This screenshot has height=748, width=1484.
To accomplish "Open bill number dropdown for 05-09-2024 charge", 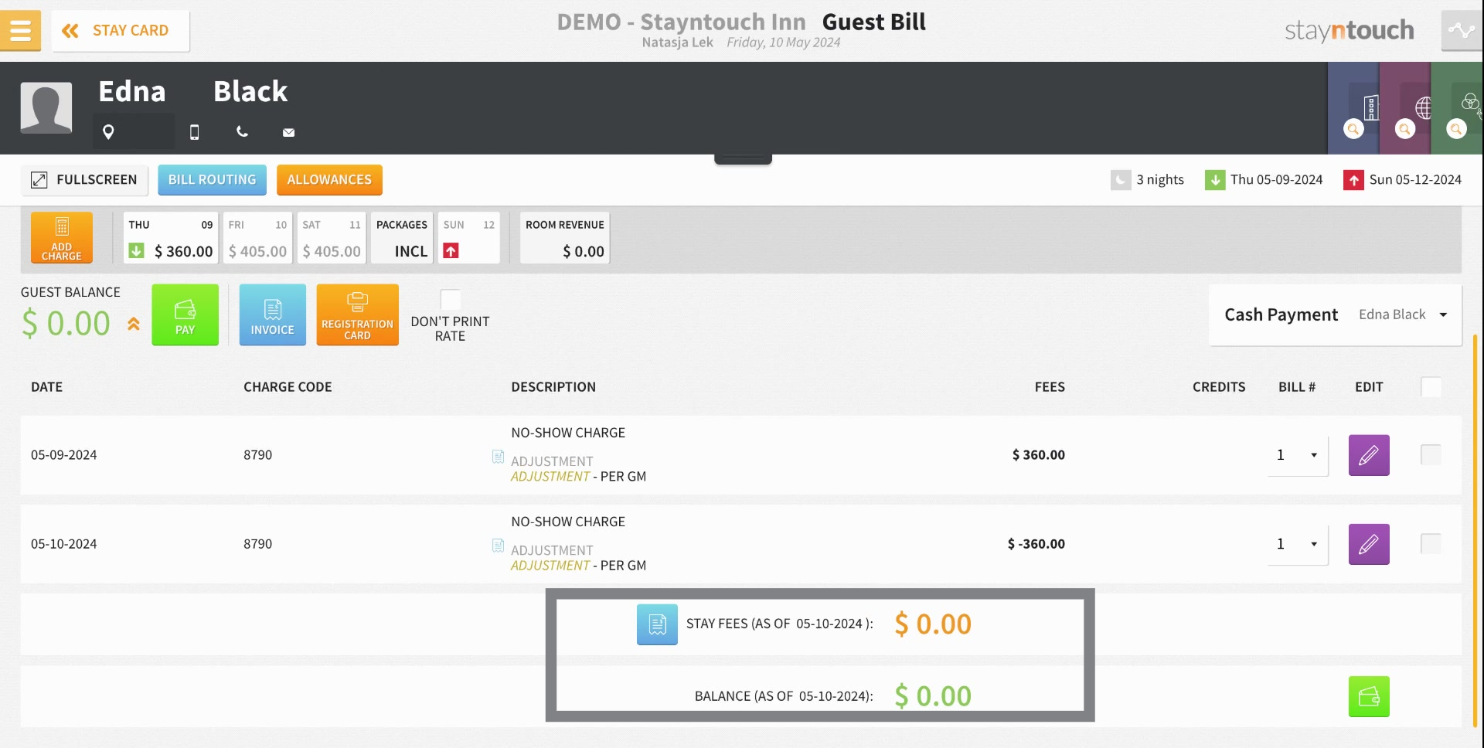I will pyautogui.click(x=1298, y=455).
